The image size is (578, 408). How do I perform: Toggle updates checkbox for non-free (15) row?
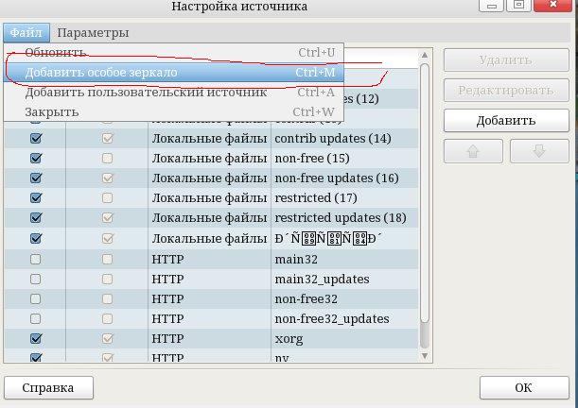pos(107,159)
